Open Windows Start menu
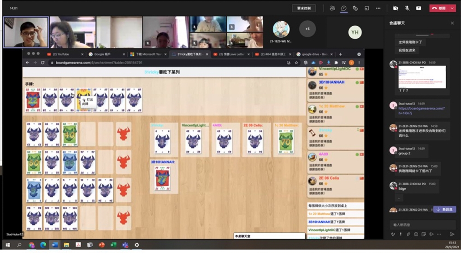461x258 pixels. coord(8,245)
